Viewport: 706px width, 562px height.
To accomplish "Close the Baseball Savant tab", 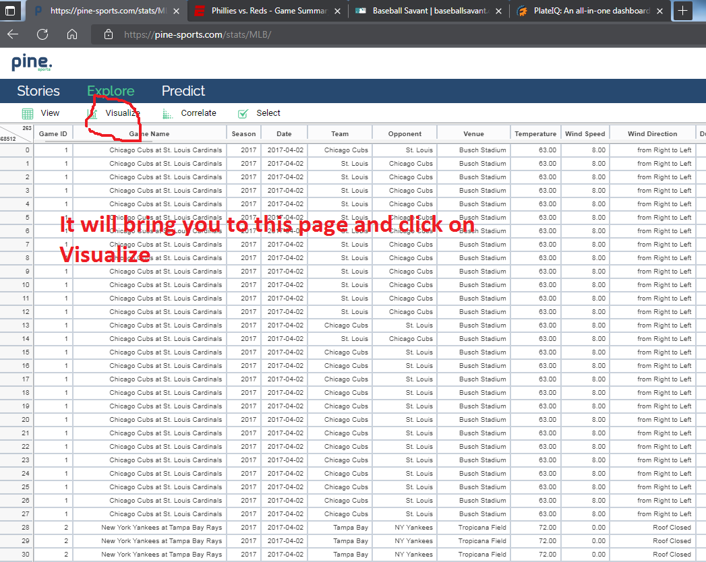I will pos(498,11).
